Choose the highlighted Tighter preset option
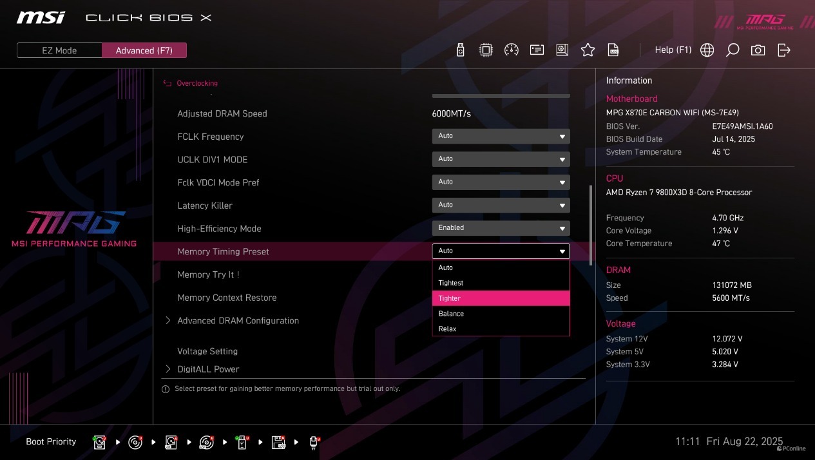The height and width of the screenshot is (460, 815). (501, 298)
